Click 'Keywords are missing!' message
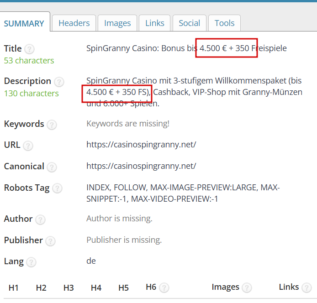317x303 pixels. (x=128, y=123)
